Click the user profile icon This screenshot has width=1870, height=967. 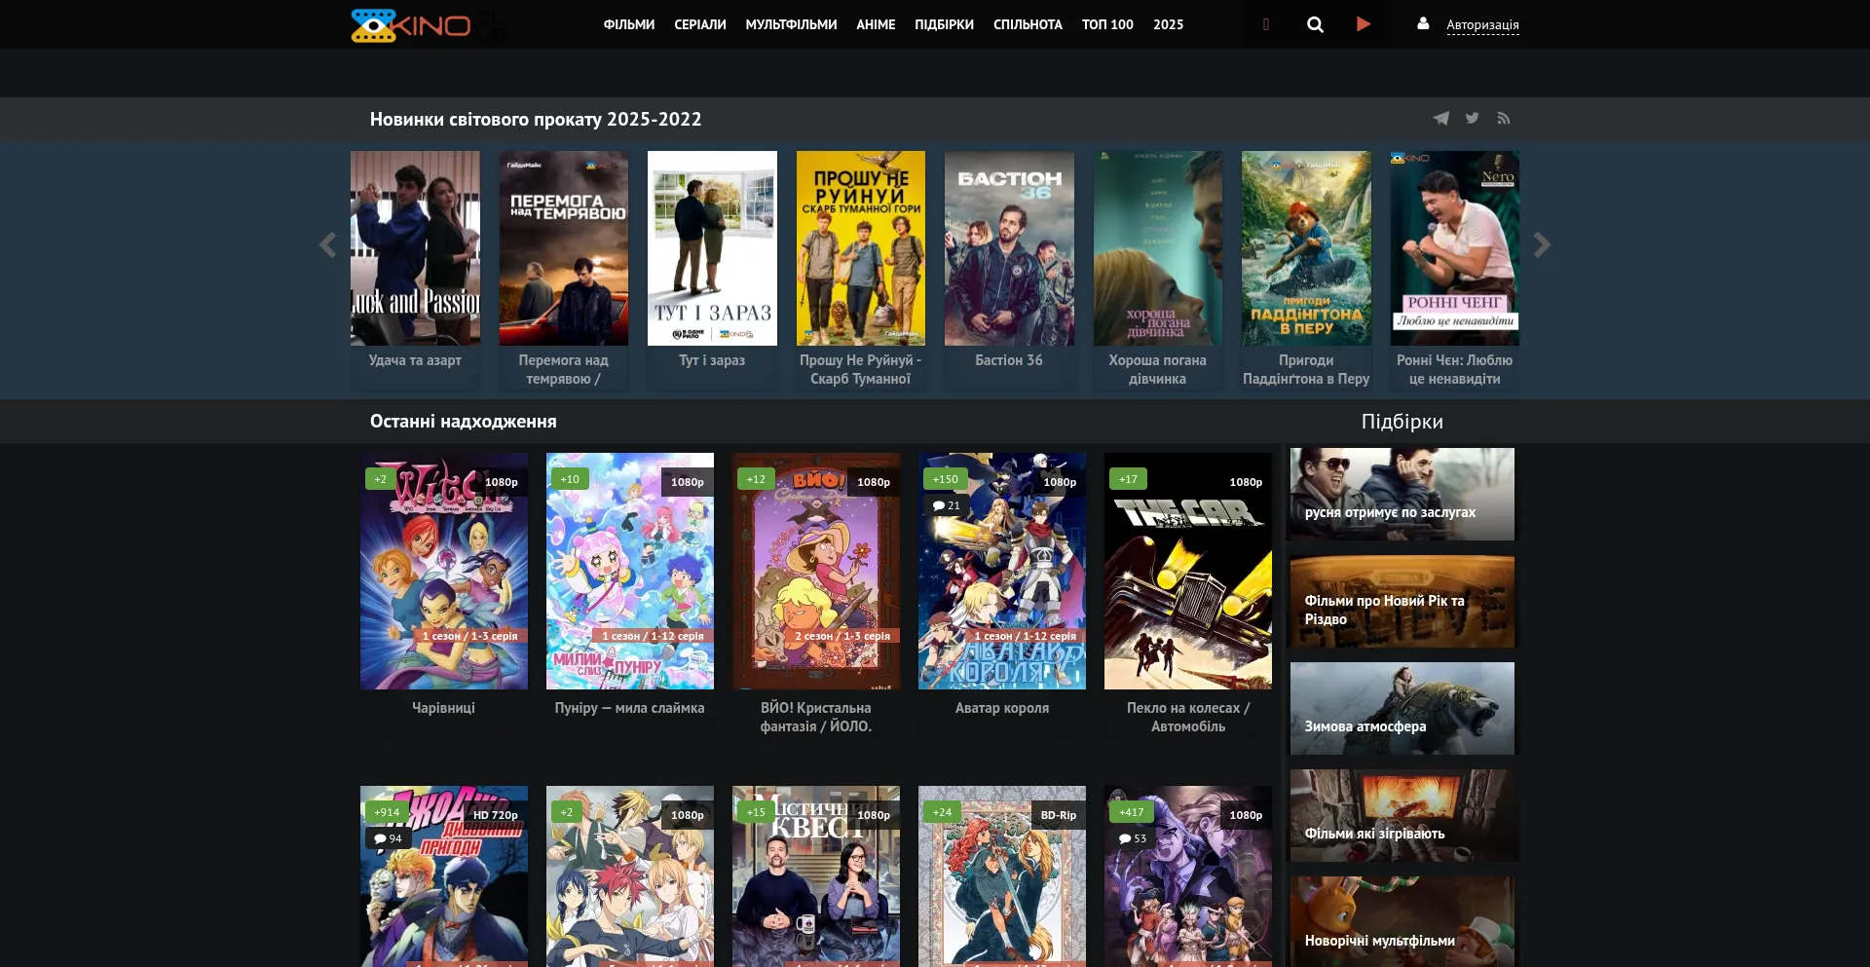1423,23
